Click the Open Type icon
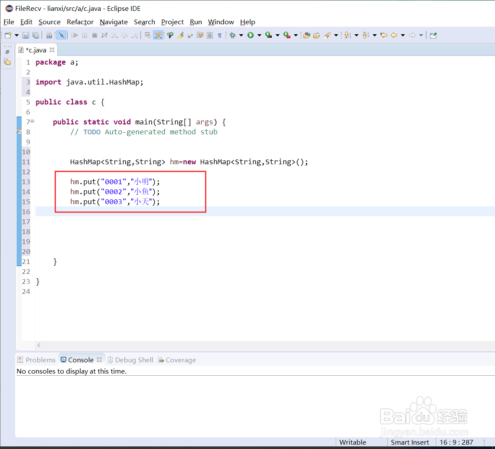 click(x=306, y=36)
